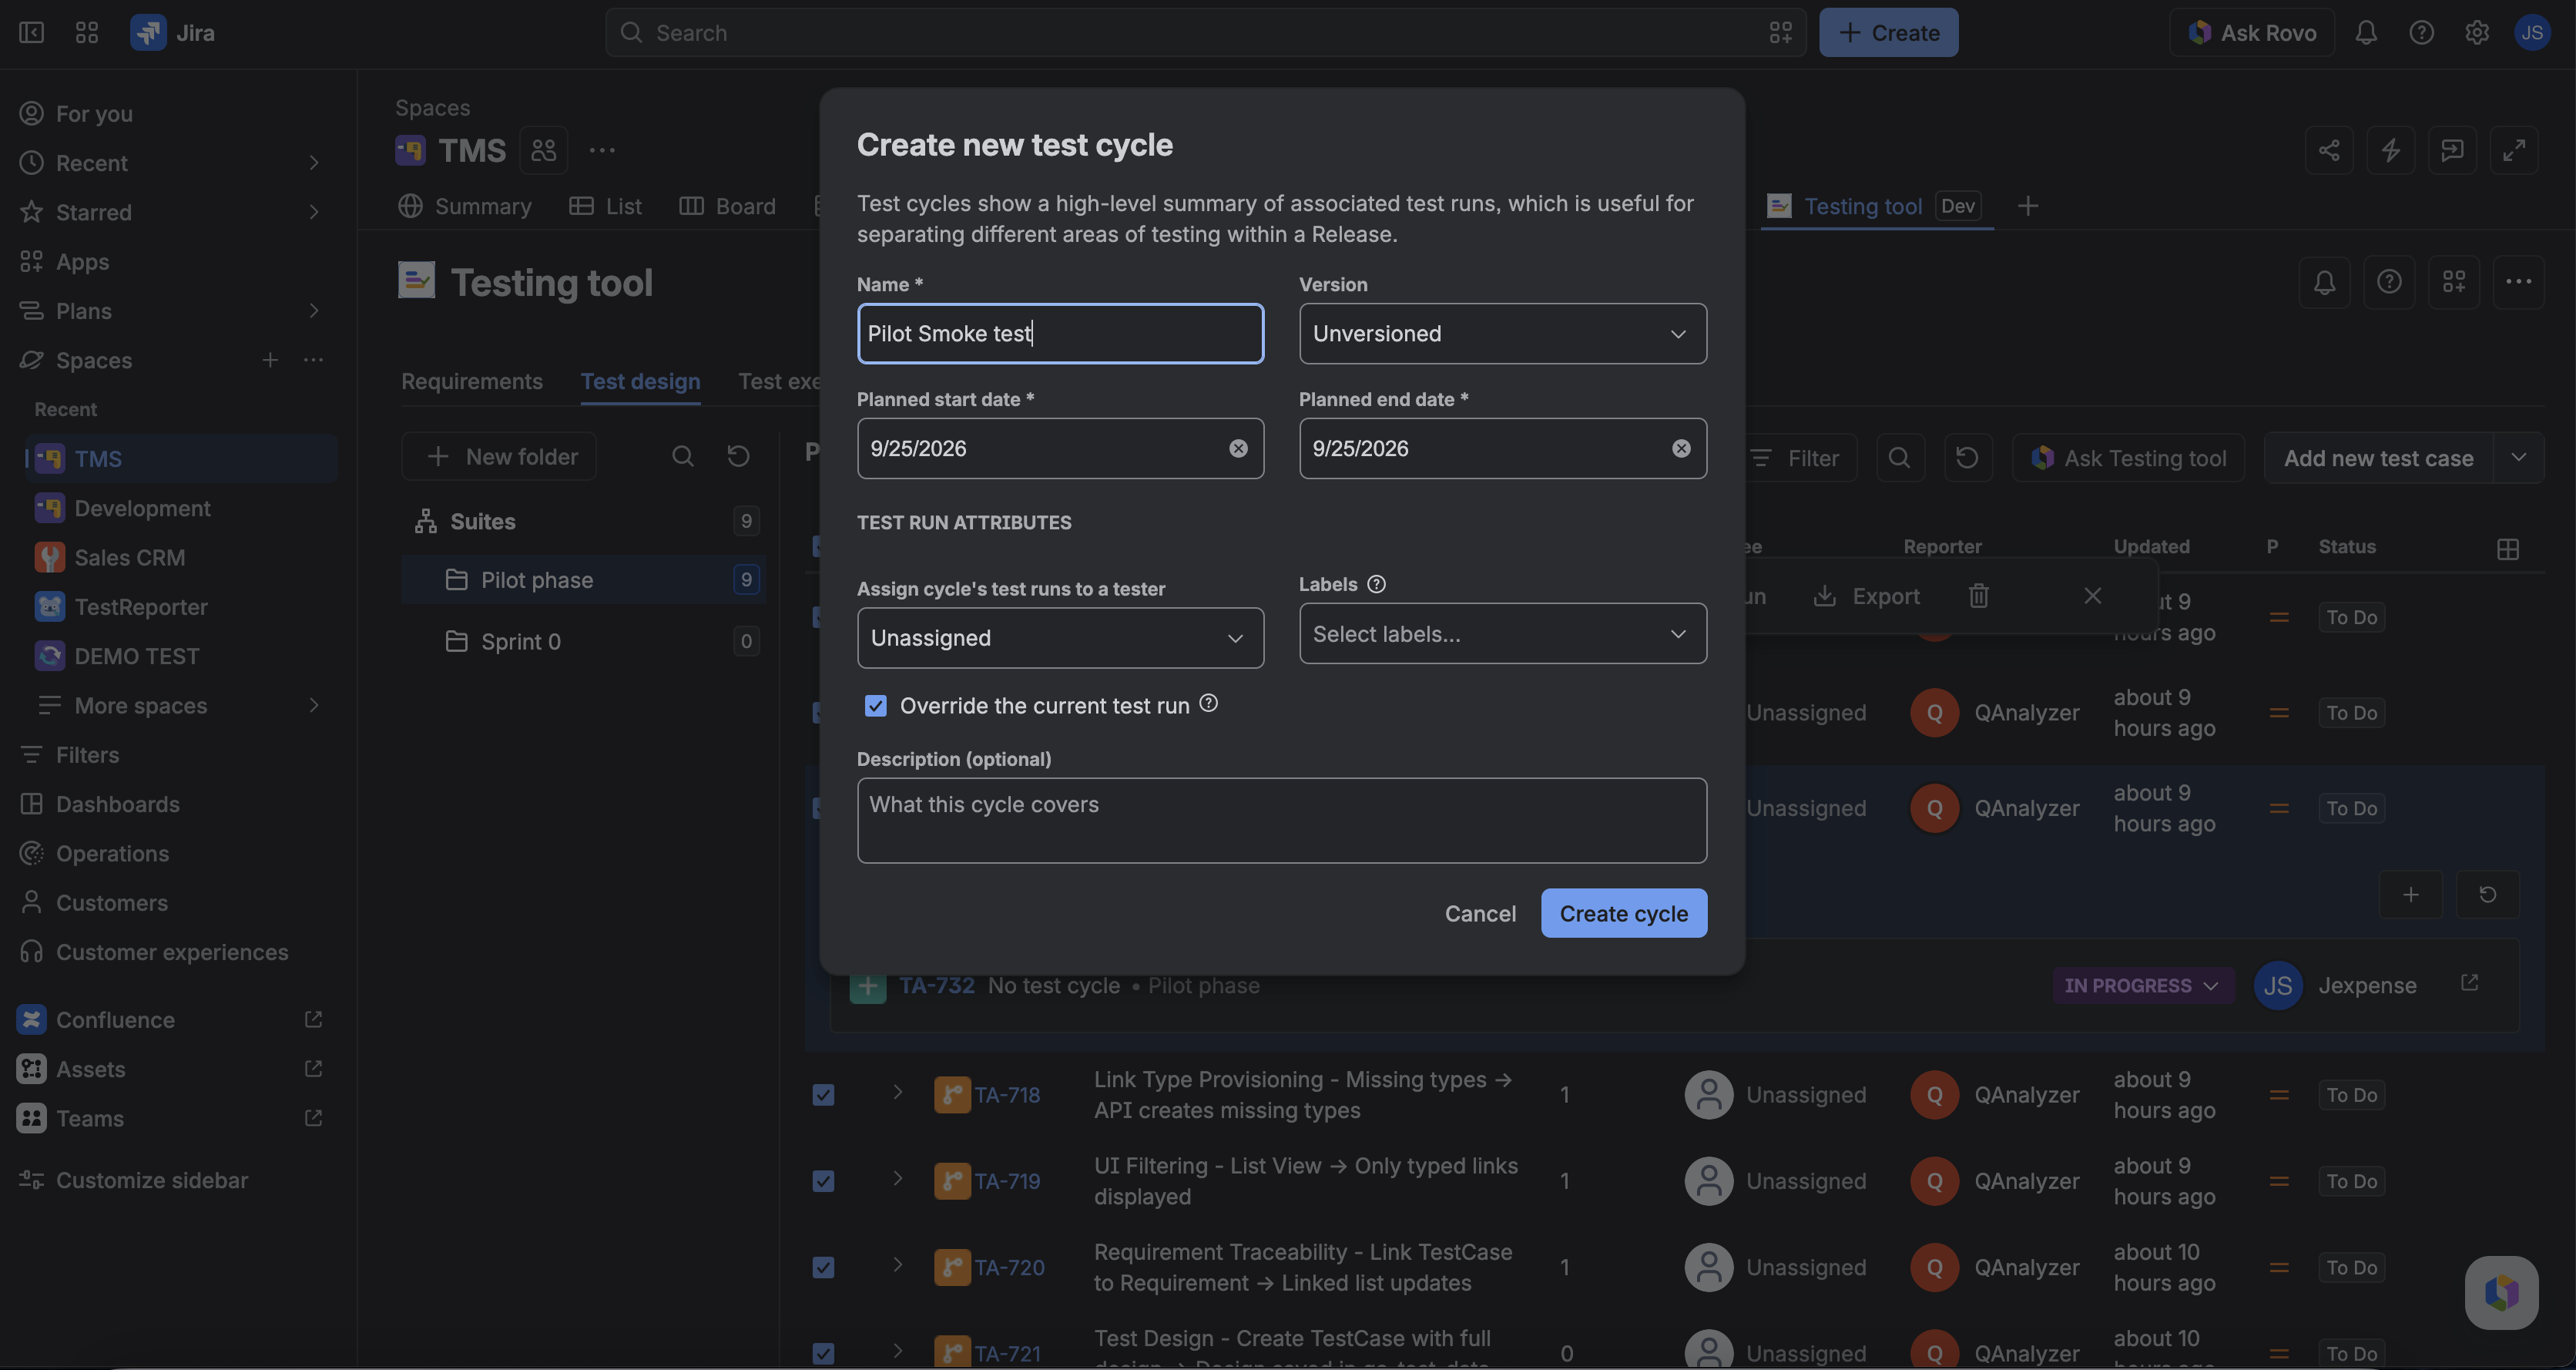Viewport: 2576px width, 1370px height.
Task: Collapse sidebar with the panel icon
Action: pos(31,33)
